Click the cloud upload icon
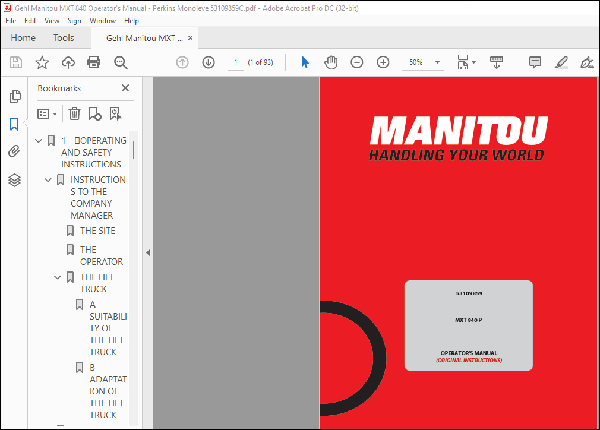This screenshot has width=600, height=430. click(x=68, y=62)
